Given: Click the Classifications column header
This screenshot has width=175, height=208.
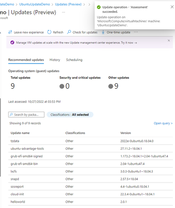Looking at the screenshot, I should pyautogui.click(x=75, y=133).
